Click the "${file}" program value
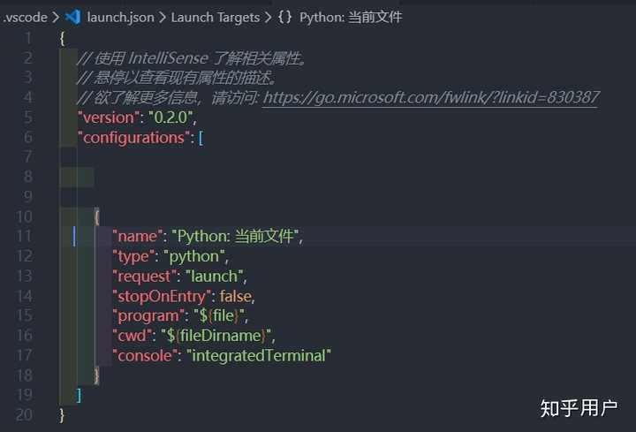636x432 pixels. coord(219,315)
